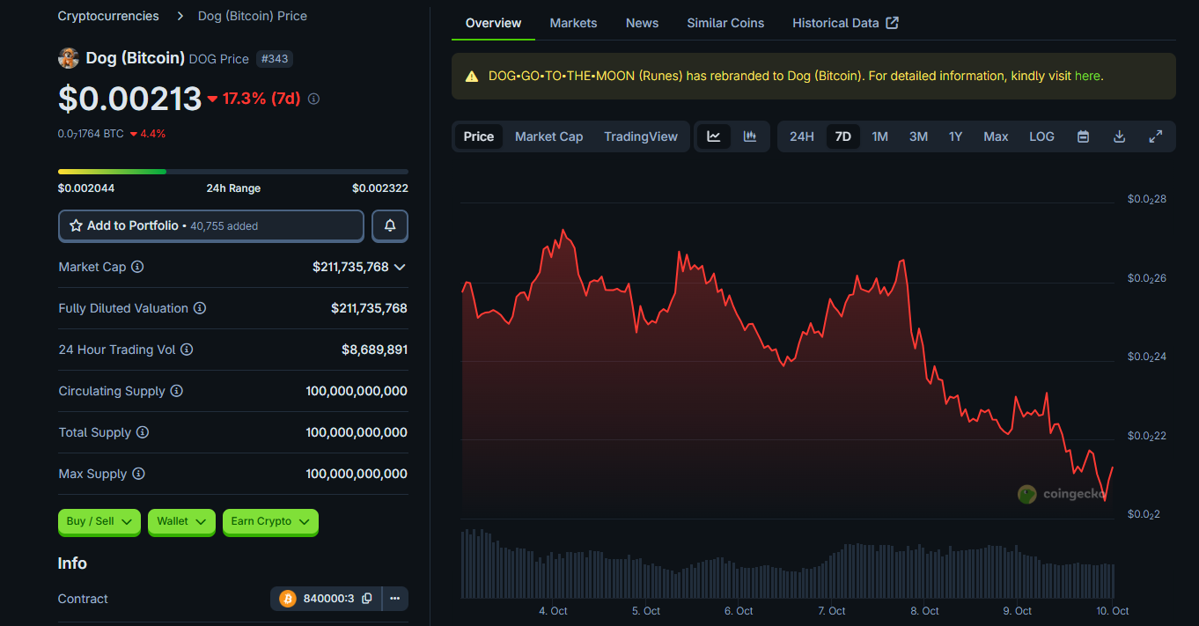Open the Earn Crypto dropdown

click(x=270, y=521)
